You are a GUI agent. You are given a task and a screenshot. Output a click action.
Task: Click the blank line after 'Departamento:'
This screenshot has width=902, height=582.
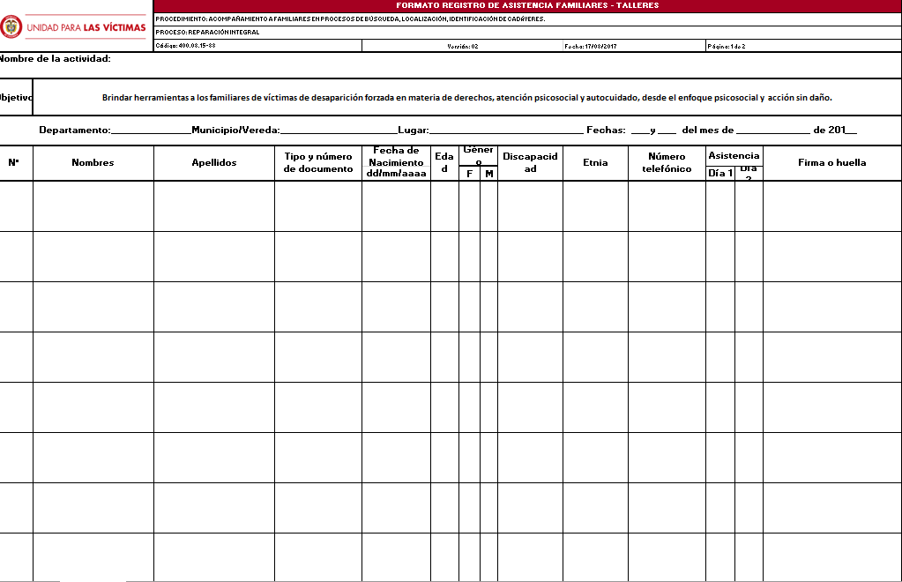tap(151, 131)
